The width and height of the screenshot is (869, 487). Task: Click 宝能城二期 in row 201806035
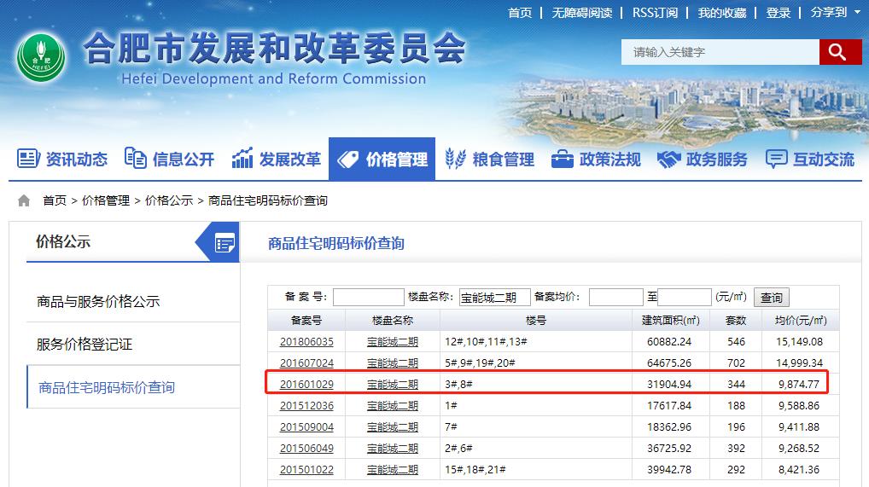(393, 342)
